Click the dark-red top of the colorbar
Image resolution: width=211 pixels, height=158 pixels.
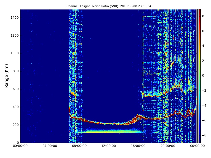point(200,11)
